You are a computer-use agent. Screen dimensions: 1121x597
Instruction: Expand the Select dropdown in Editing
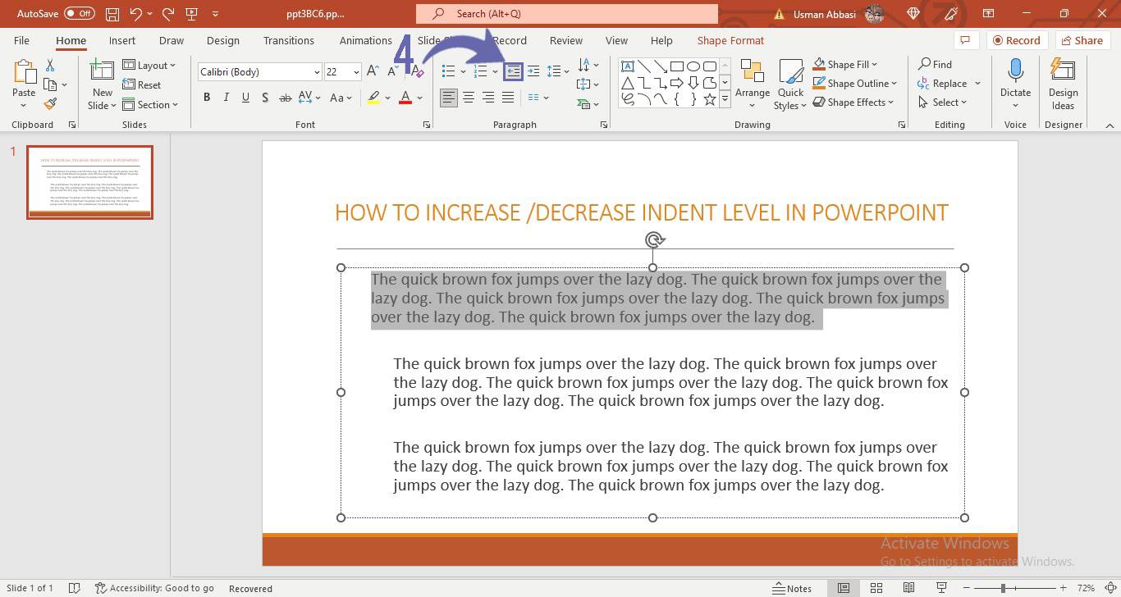click(x=942, y=102)
